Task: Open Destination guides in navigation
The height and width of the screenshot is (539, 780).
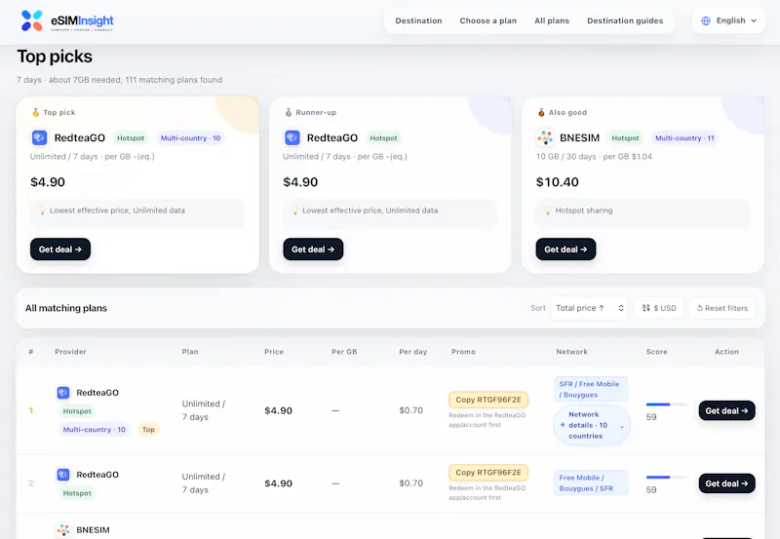Action: tap(625, 20)
